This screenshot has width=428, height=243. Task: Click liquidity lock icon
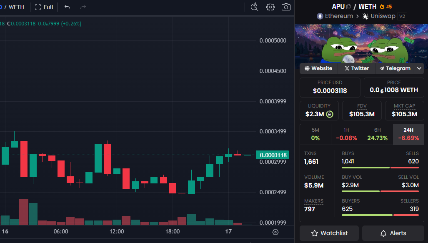tap(330, 114)
